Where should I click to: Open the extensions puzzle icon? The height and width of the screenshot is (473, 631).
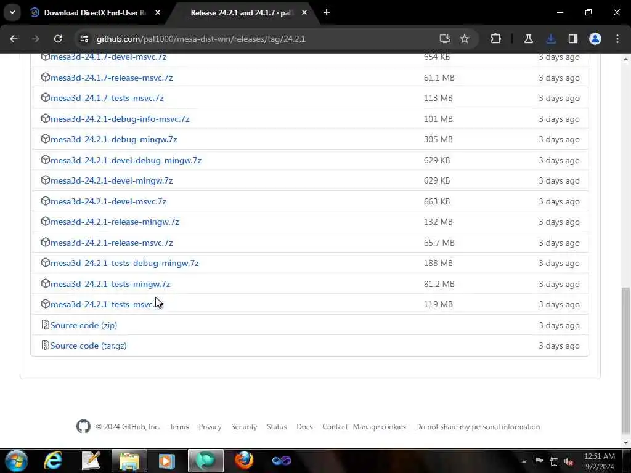(495, 39)
